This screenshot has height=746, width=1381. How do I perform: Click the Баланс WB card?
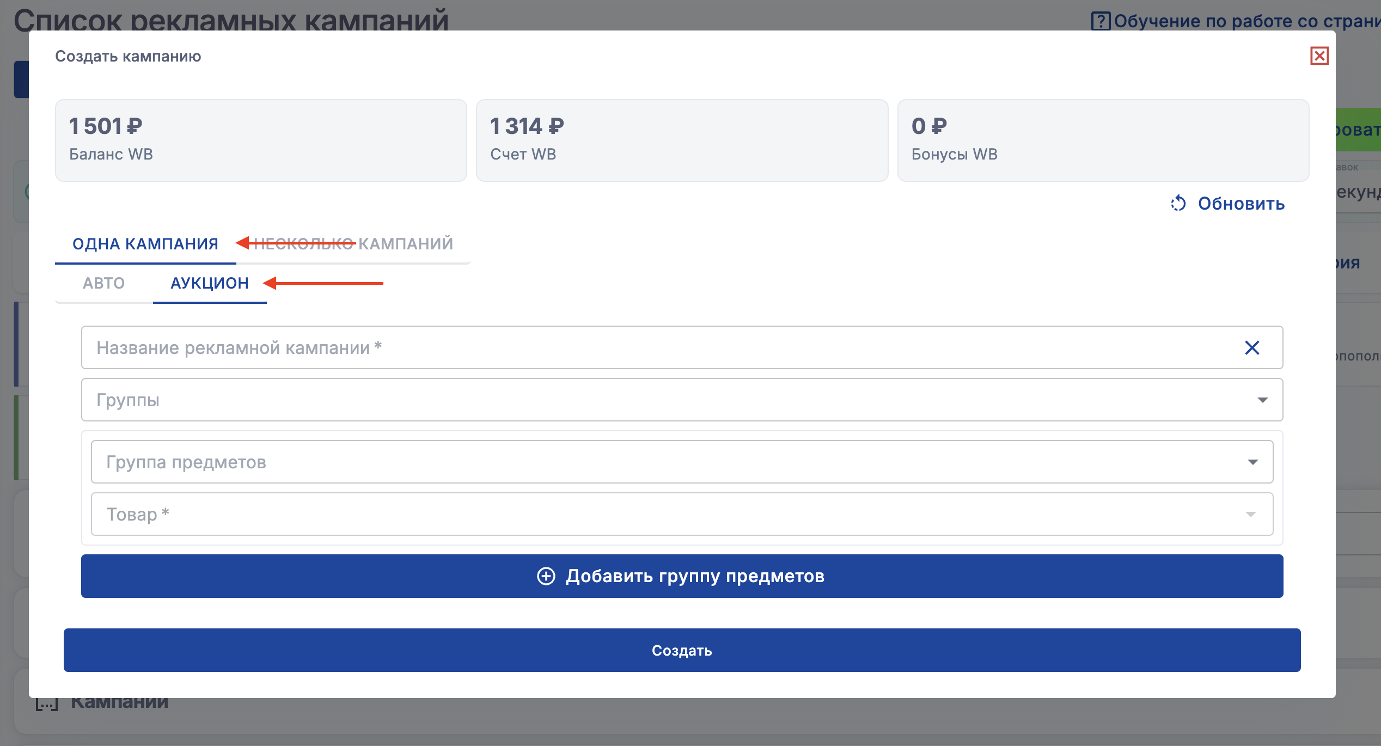(261, 140)
